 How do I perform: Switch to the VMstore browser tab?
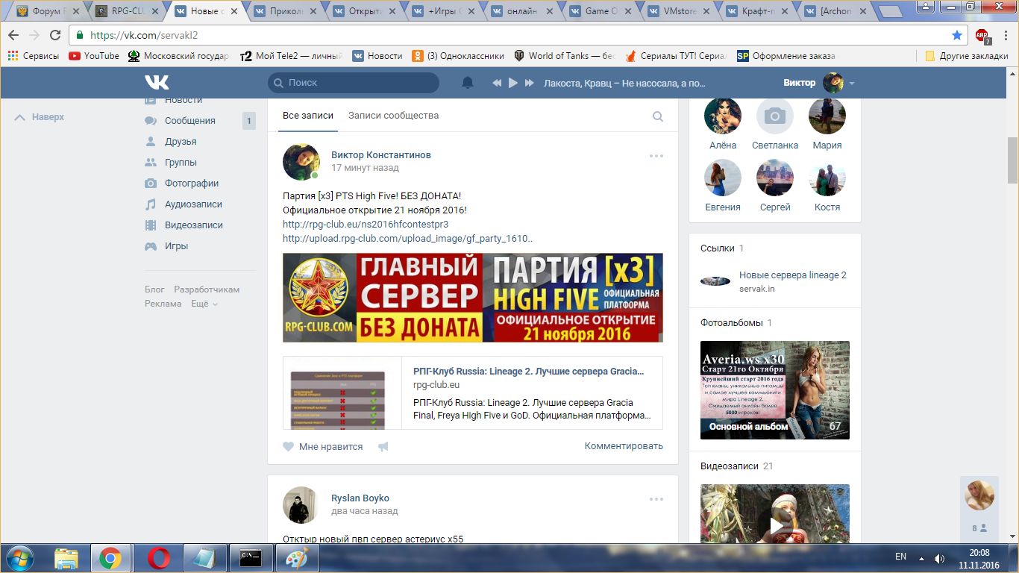pos(680,11)
